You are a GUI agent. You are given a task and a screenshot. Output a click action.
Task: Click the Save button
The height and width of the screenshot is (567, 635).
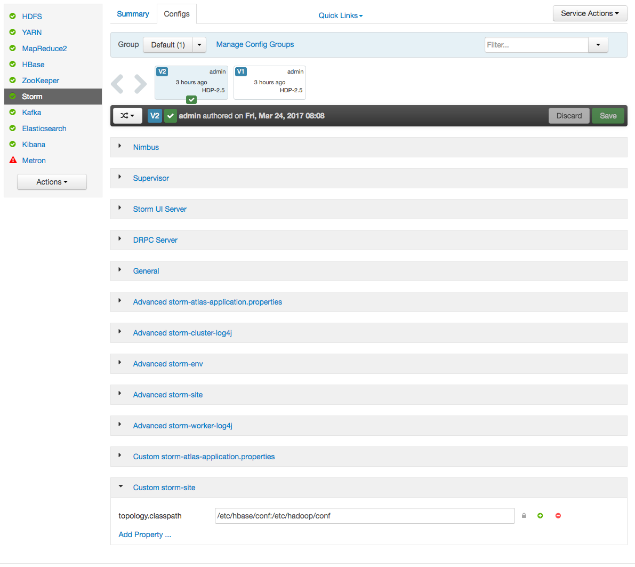pos(608,116)
